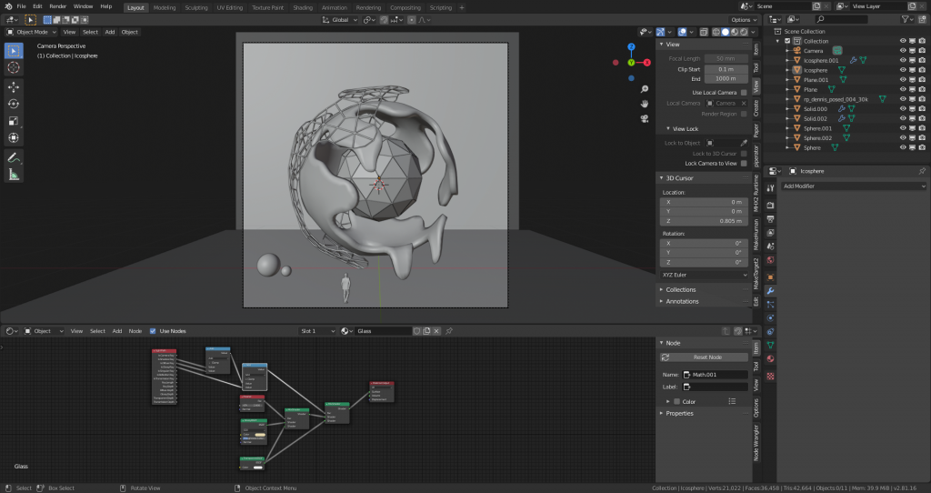
Task: Collapse the 3D Cursor panel
Action: pos(679,178)
